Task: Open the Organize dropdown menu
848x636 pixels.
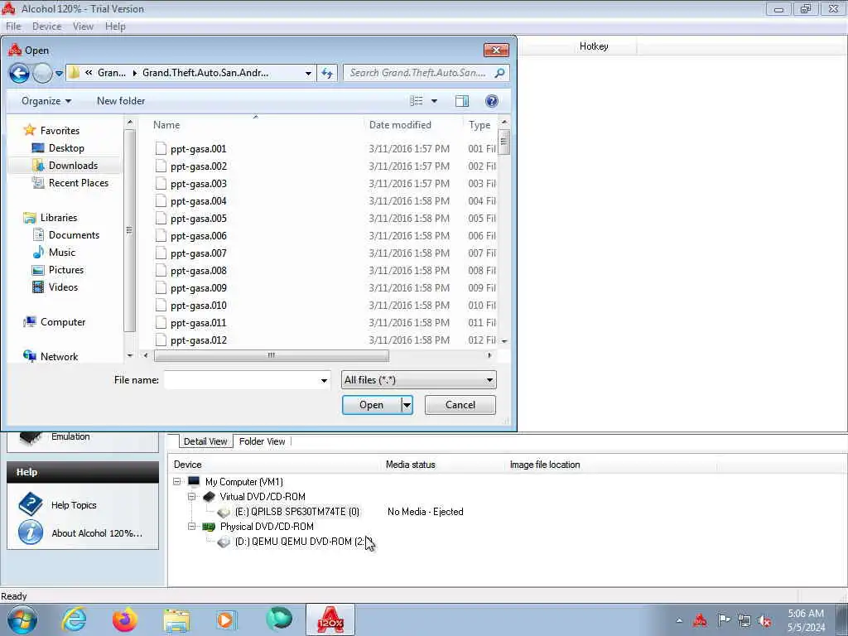Action: pos(46,101)
